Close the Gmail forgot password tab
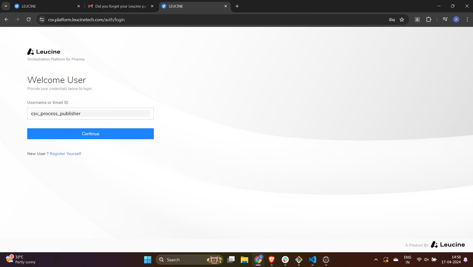The height and width of the screenshot is (267, 473). click(x=152, y=6)
